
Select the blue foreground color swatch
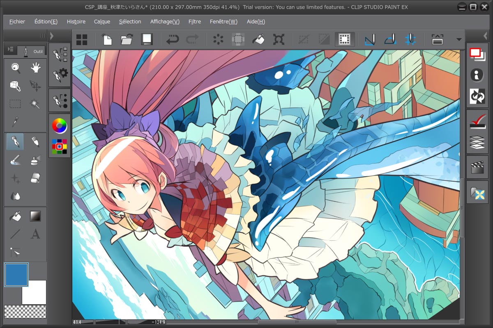point(16,275)
